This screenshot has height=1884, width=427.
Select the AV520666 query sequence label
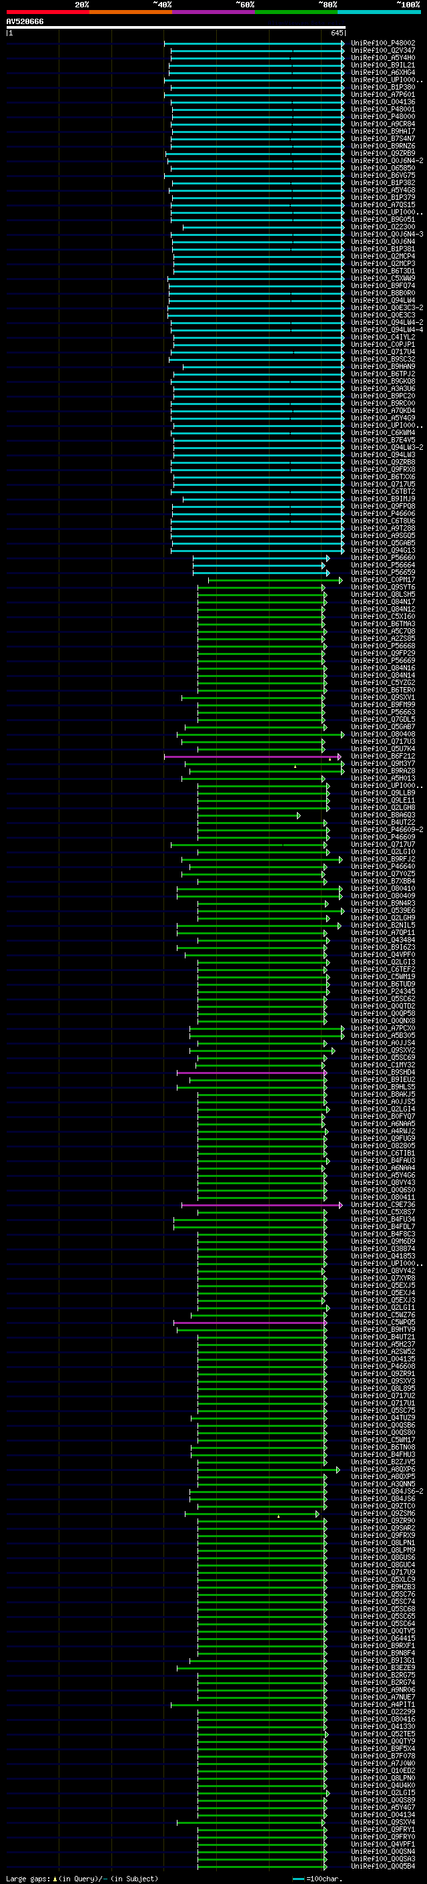[x=25, y=22]
